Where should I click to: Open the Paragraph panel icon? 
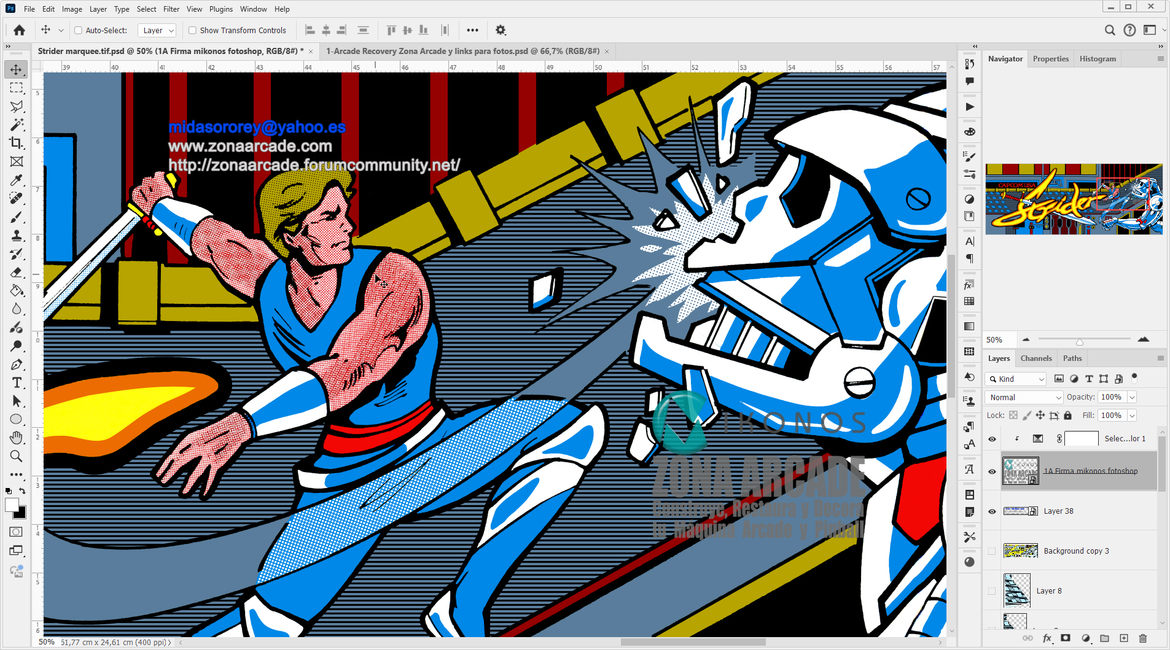pos(970,258)
